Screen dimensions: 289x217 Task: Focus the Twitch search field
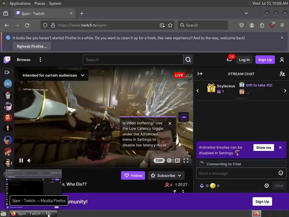(x=133, y=60)
